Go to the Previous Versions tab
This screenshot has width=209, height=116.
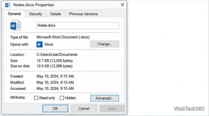[83, 14]
